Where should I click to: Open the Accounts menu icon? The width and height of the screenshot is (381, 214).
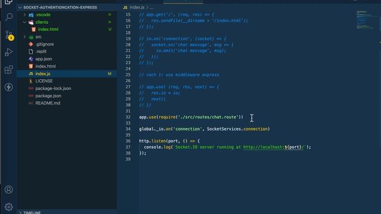point(9,190)
